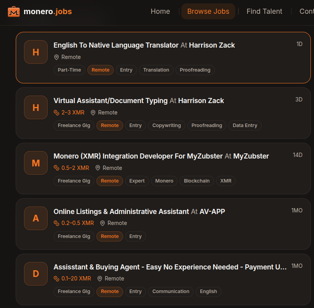This screenshot has height=308, width=314.
Task: Select Proofreading tag on Translator job
Action: [x=195, y=70]
